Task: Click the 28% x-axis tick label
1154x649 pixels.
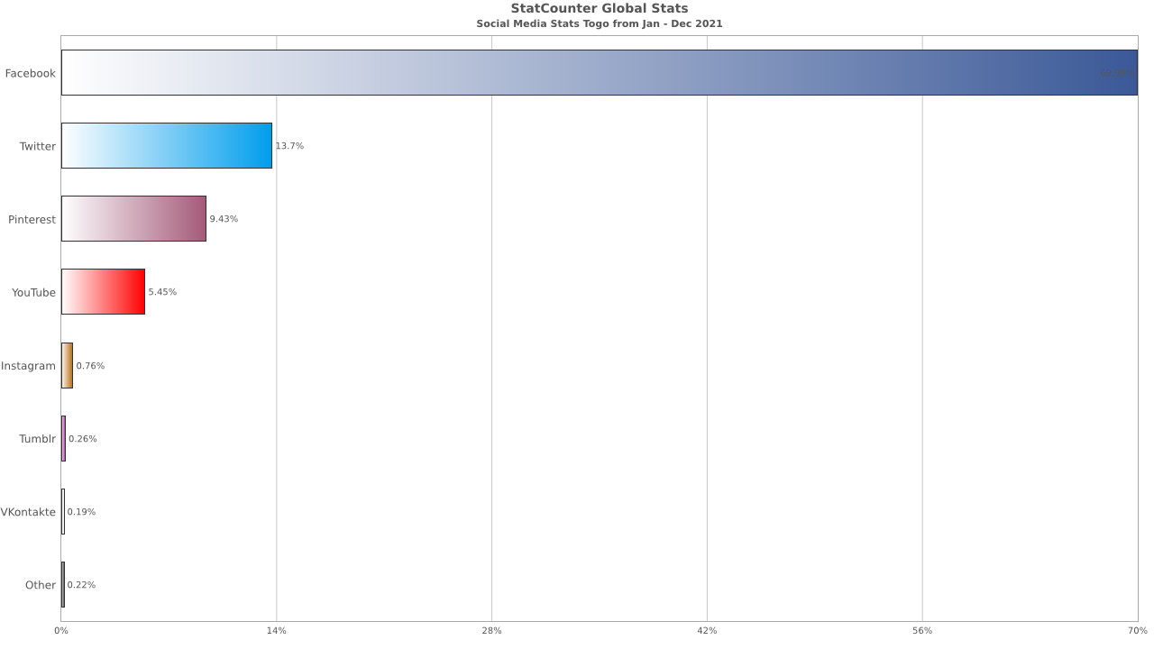Action: click(491, 630)
